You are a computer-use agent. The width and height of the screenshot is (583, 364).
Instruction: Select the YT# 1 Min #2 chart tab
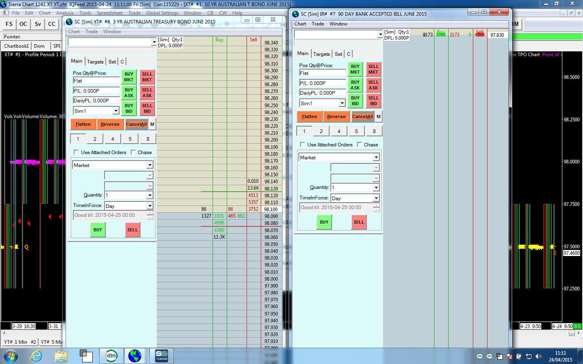click(20, 342)
